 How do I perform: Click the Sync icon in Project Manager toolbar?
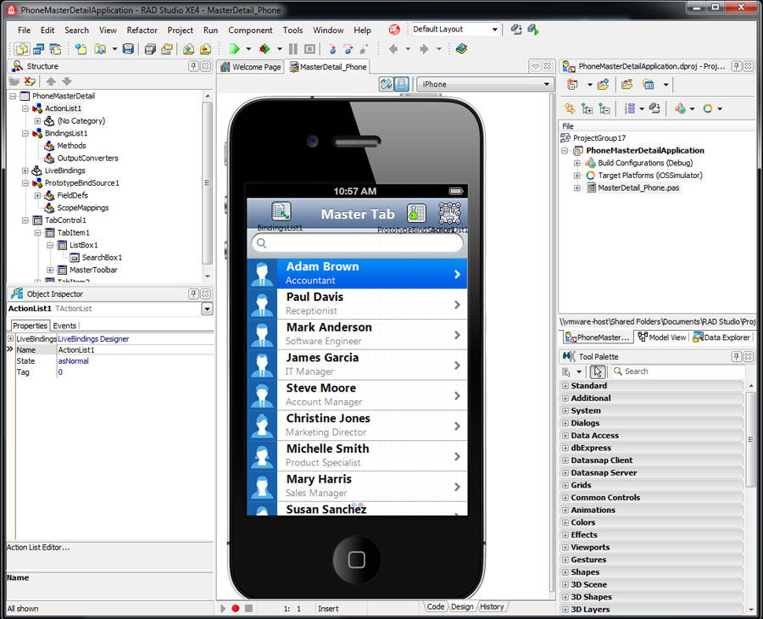click(570, 109)
